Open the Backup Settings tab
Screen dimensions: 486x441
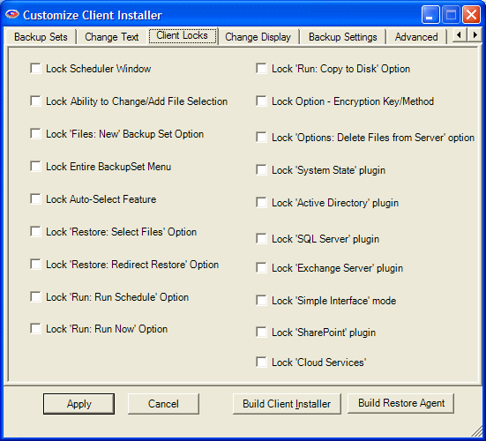coord(343,37)
